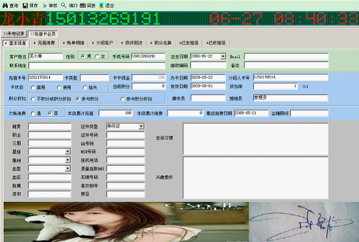Click the magnifier 端口 toolbar icon
The height and width of the screenshot is (242, 359).
click(x=64, y=5)
